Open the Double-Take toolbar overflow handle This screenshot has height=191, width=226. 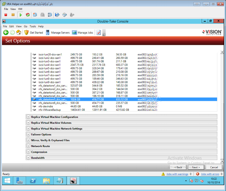[104, 33]
